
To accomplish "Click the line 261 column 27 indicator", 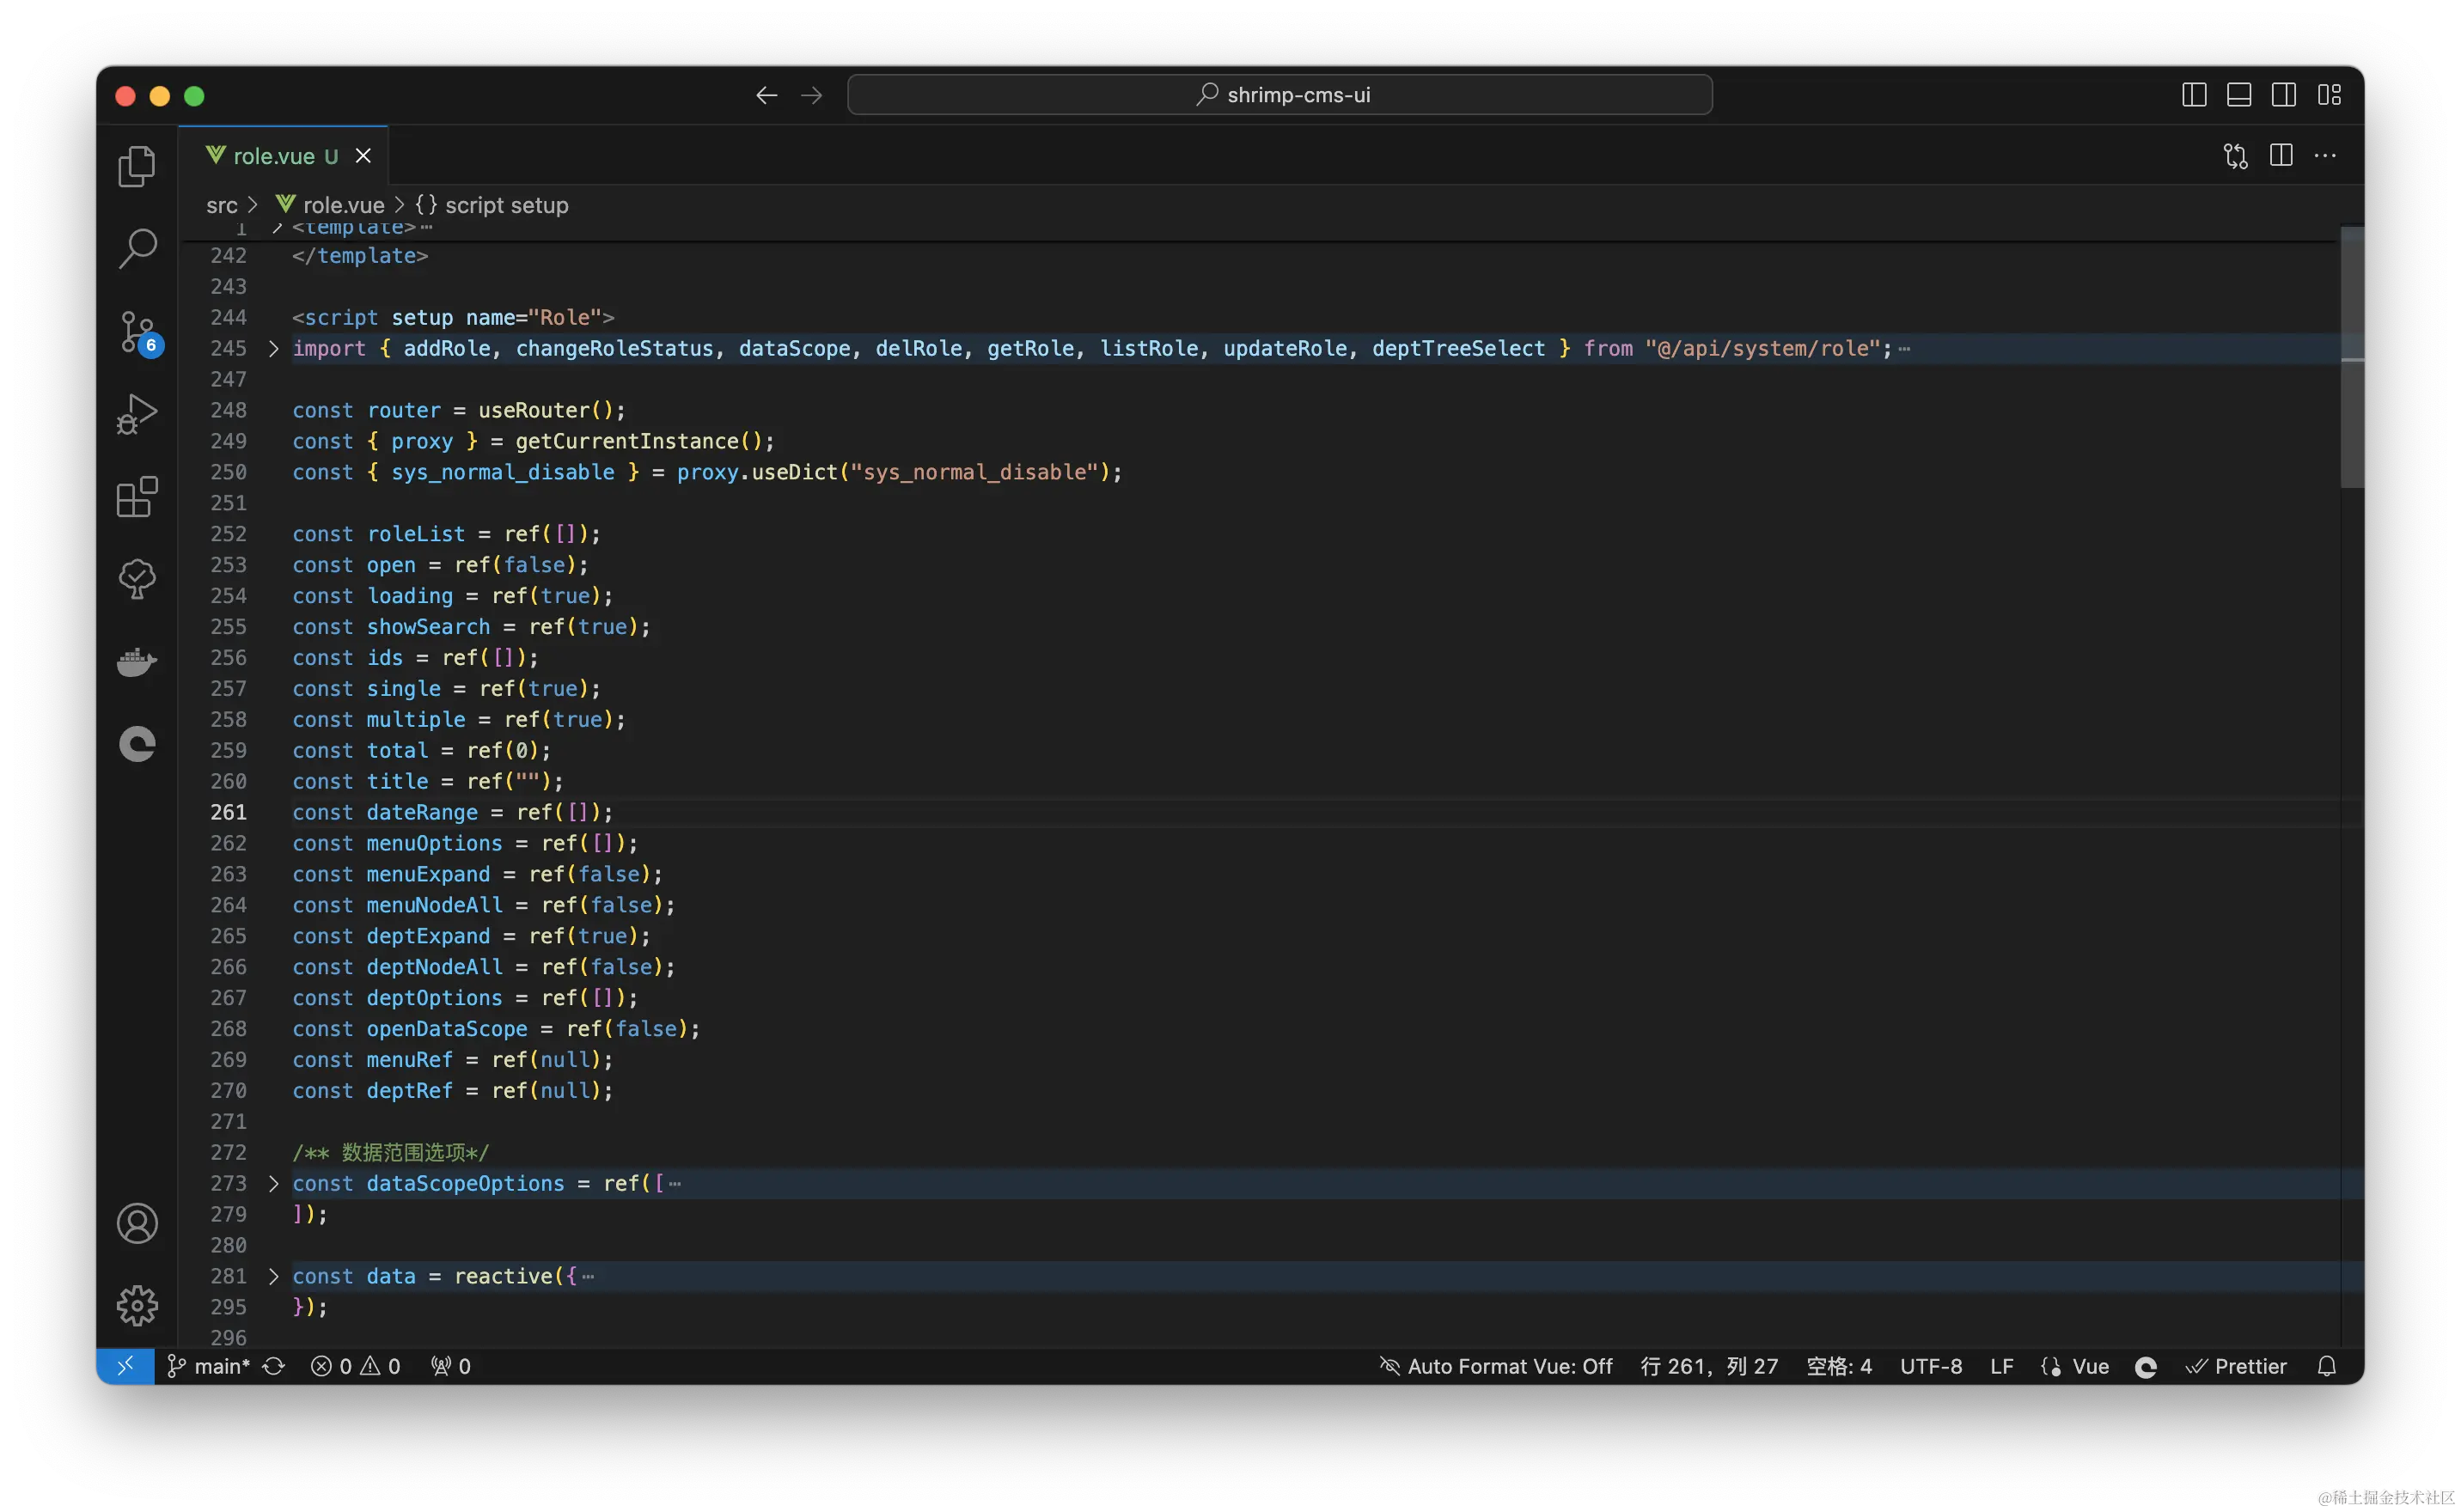I will click(x=1708, y=1366).
